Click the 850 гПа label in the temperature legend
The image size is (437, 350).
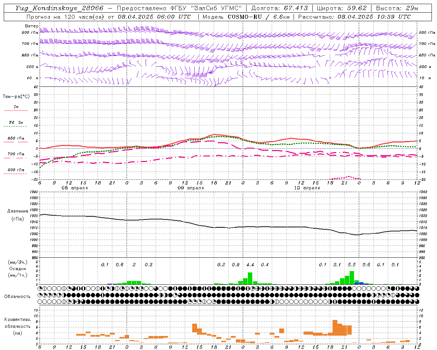[16, 138]
